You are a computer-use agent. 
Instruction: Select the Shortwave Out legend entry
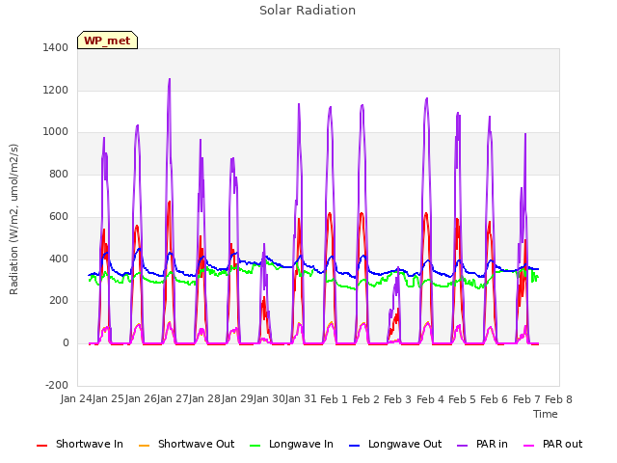[186, 444]
